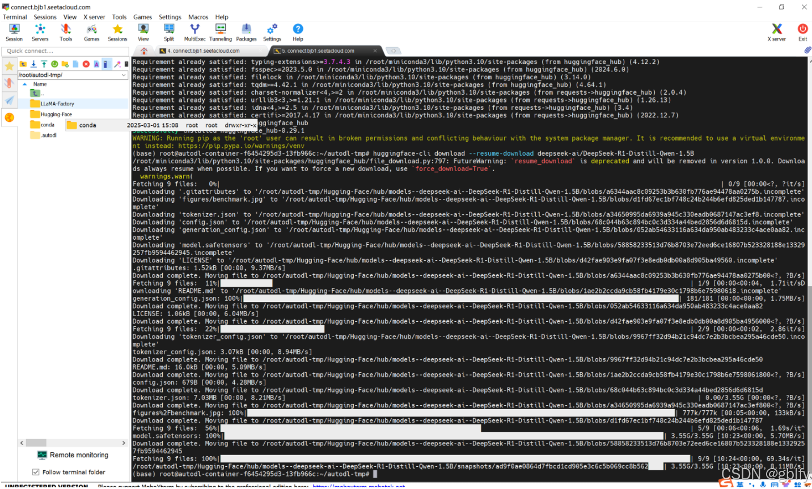
Task: Open the Macros paper-plane sidebar tab
Action: 9,100
